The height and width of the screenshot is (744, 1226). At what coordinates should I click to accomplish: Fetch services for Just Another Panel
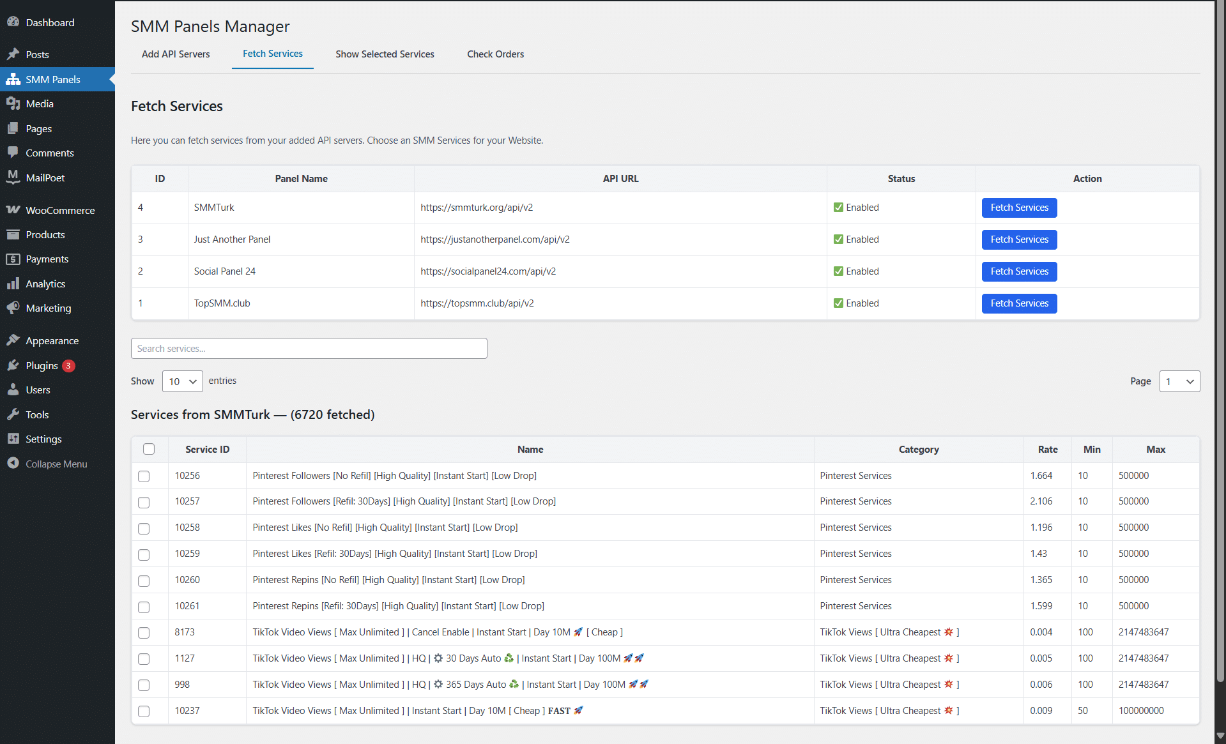pyautogui.click(x=1019, y=239)
